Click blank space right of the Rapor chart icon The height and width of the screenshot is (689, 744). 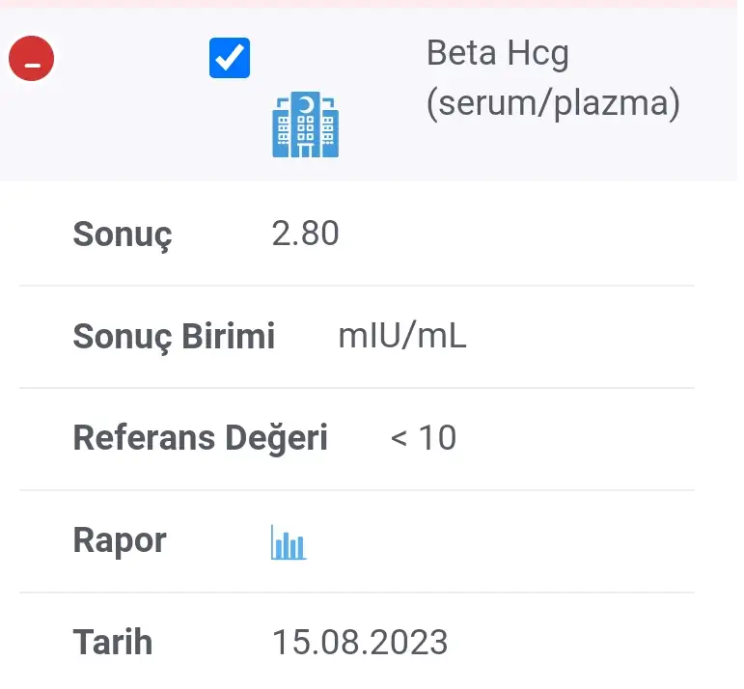(502, 541)
